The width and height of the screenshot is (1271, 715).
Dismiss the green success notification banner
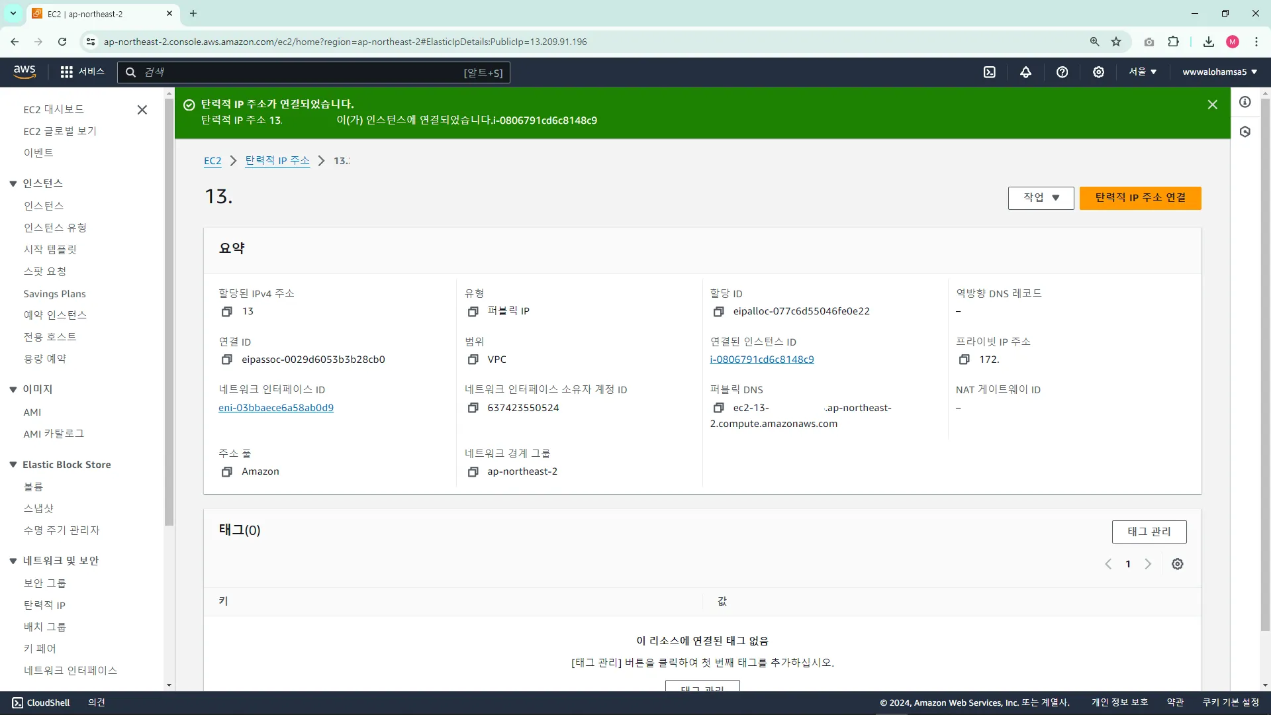tap(1212, 105)
